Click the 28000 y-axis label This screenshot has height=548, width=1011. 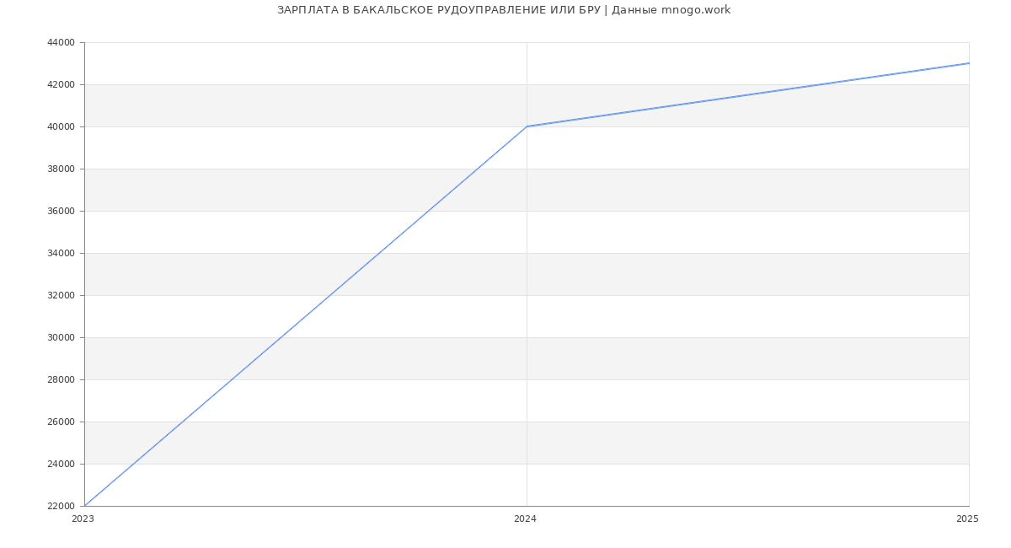61,380
